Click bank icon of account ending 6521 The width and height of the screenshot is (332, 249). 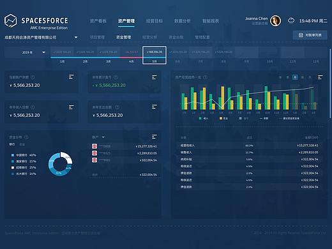click(x=94, y=153)
